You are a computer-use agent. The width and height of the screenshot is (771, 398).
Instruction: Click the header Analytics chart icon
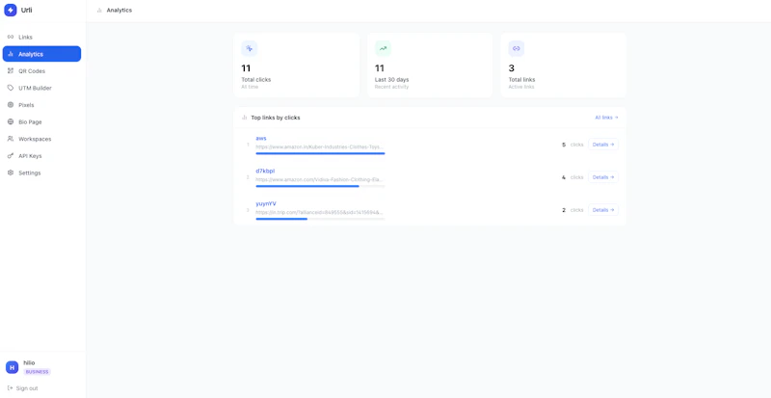coord(100,11)
